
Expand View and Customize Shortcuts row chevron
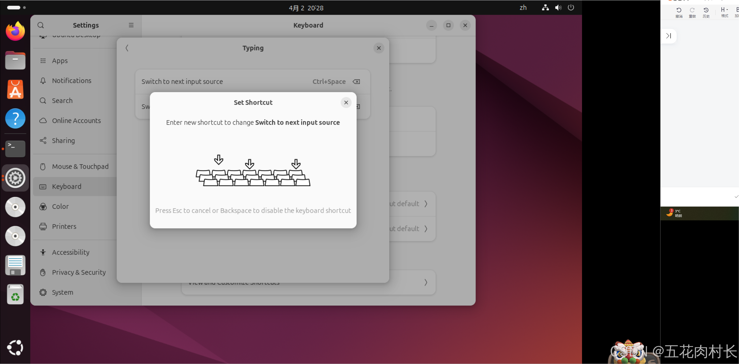click(426, 282)
